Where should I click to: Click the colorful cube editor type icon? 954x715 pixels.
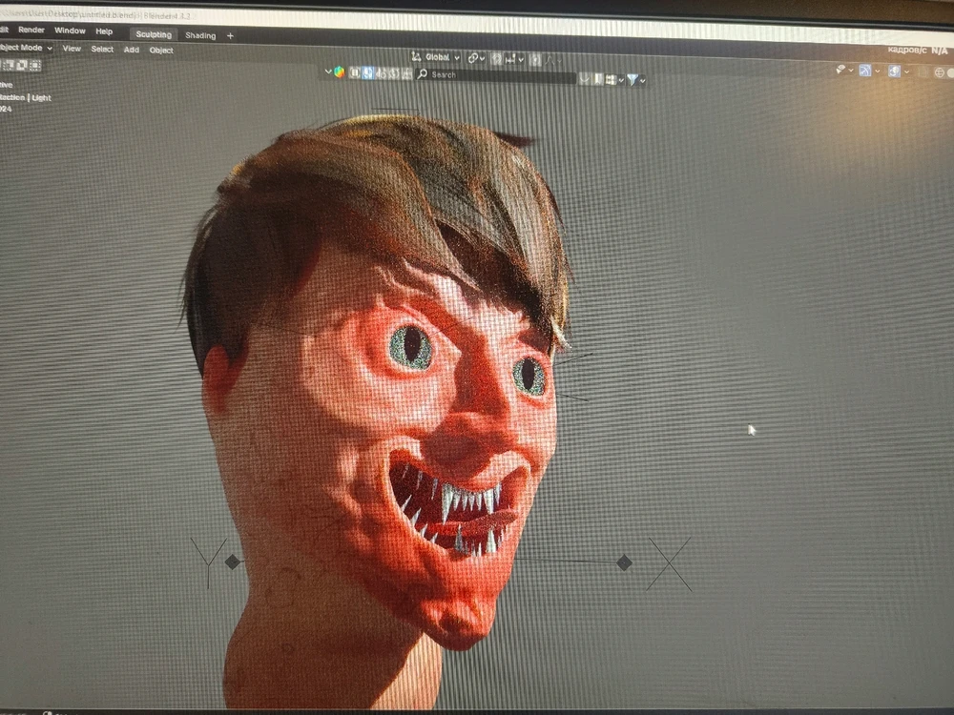338,72
